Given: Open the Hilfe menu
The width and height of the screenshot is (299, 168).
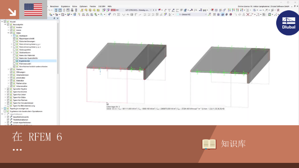Looking at the screenshot, I should pyautogui.click(x=109, y=6).
